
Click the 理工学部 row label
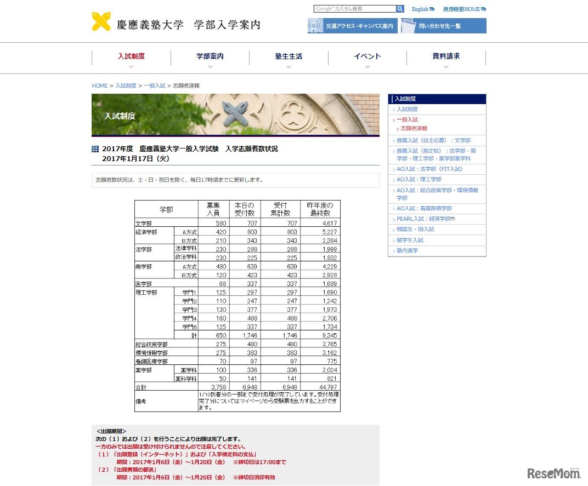(x=146, y=293)
